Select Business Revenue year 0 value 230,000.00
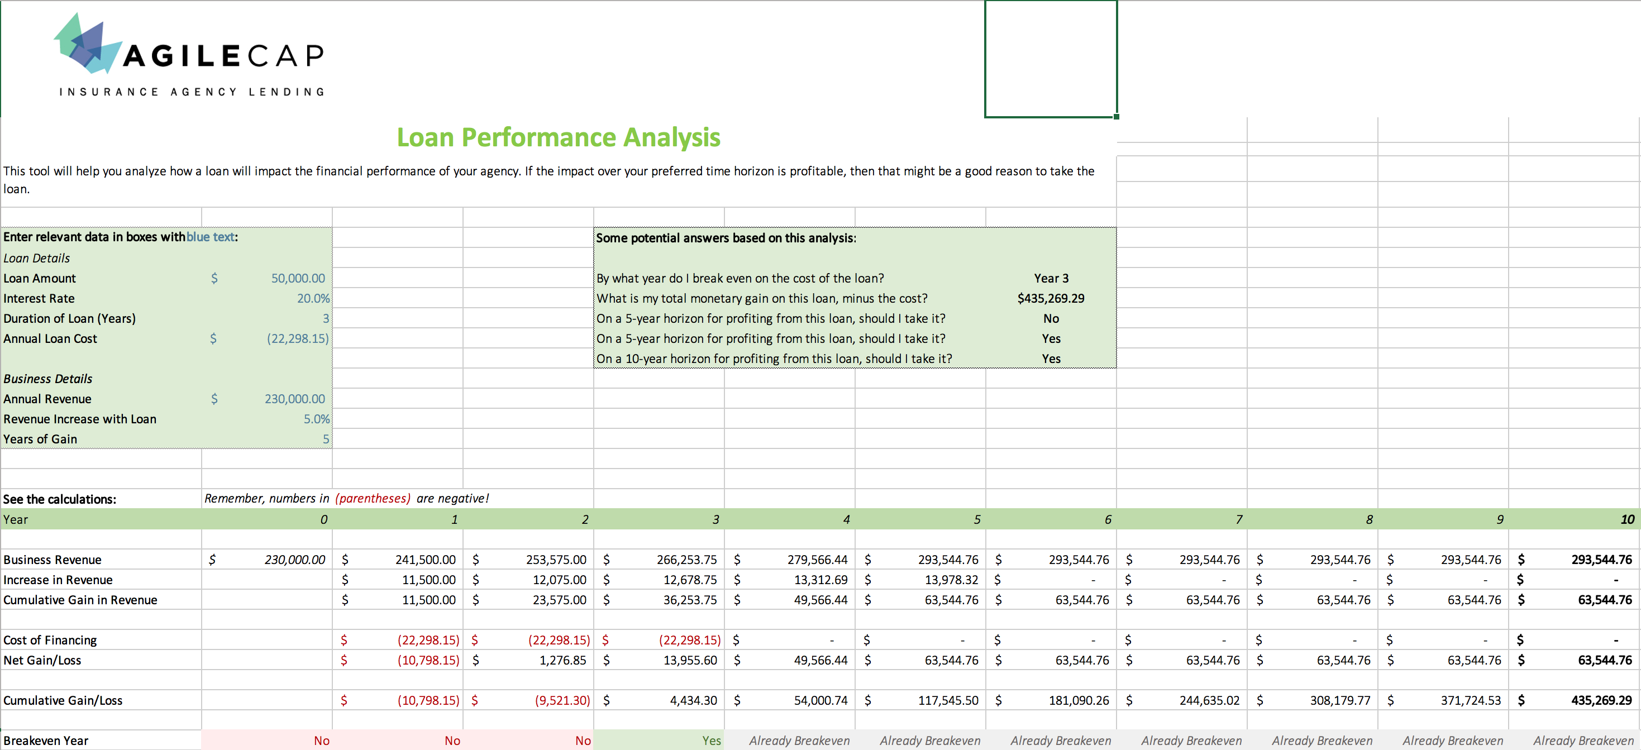Screen dimensions: 1641x750 click(267, 560)
